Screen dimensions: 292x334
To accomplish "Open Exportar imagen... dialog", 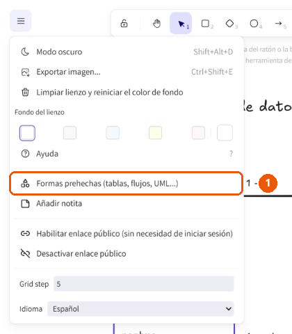I will point(127,72).
